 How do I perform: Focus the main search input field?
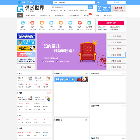coord(70,7)
